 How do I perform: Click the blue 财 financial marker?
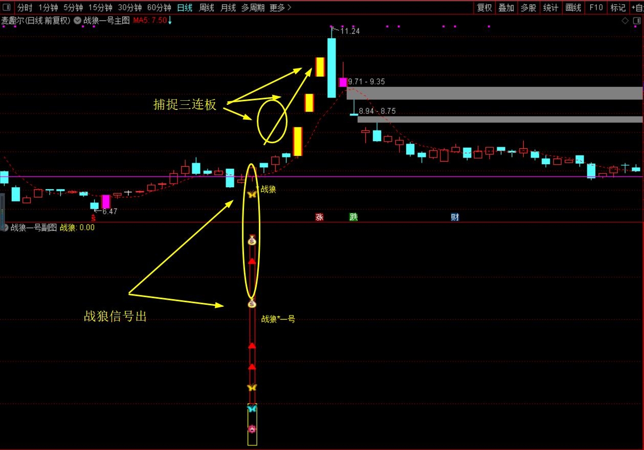point(455,217)
